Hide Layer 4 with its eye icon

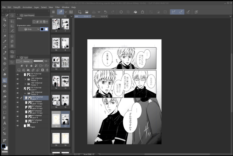point(17,89)
